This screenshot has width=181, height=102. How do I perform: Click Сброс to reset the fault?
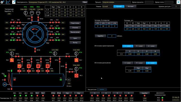85,2
